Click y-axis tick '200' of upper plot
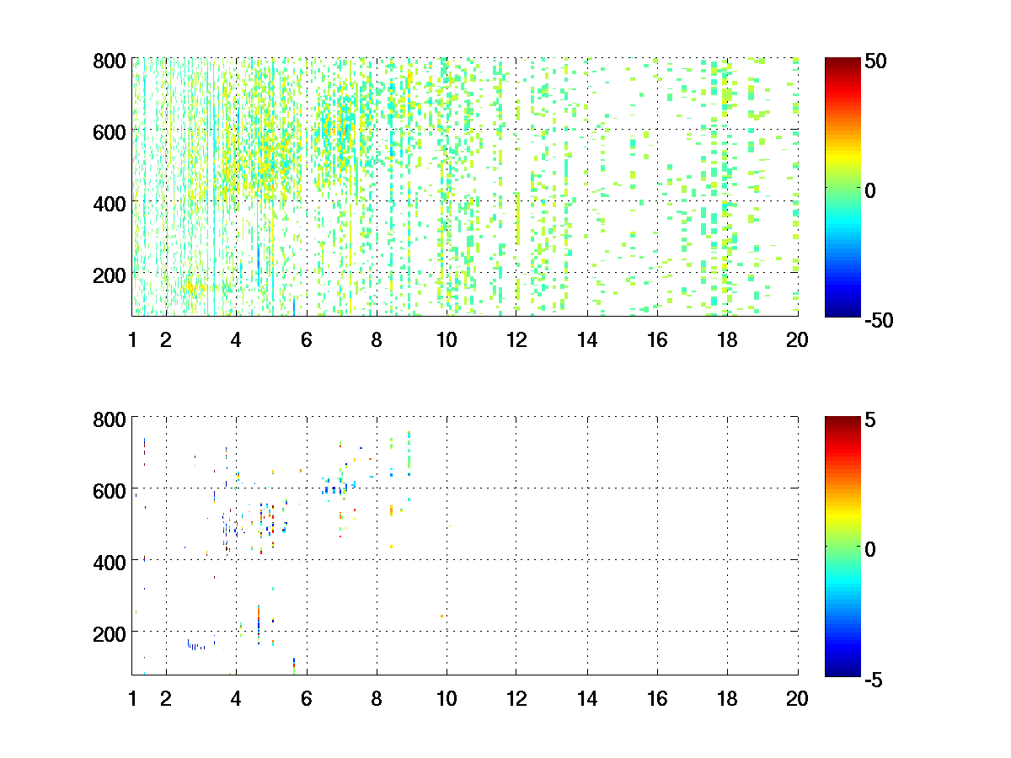The height and width of the screenshot is (758, 1011). [x=110, y=275]
